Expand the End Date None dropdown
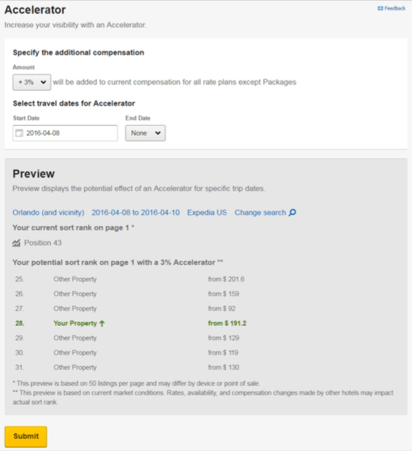 tap(145, 133)
